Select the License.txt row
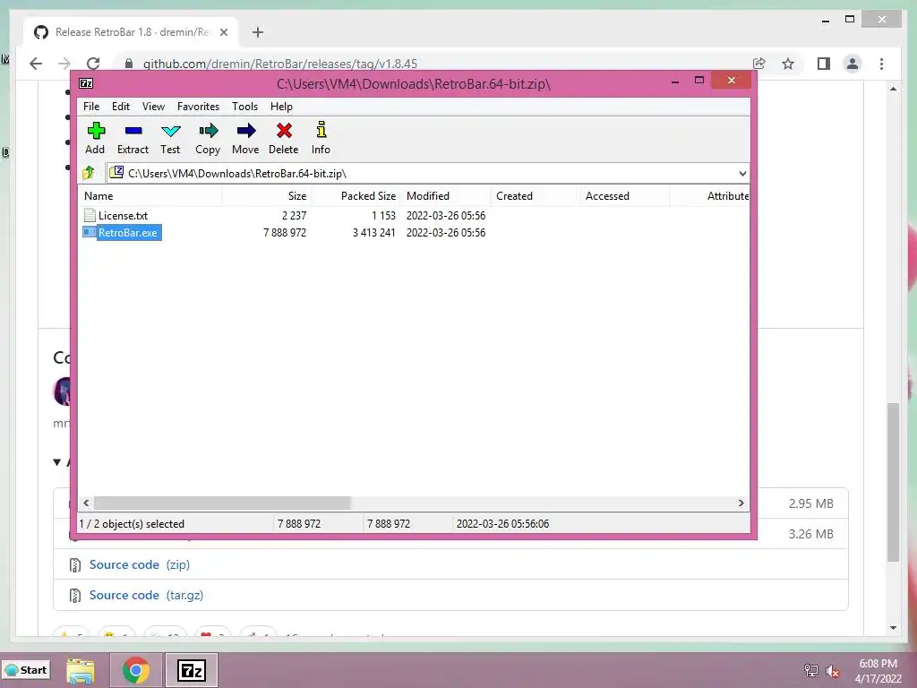 tap(414, 215)
